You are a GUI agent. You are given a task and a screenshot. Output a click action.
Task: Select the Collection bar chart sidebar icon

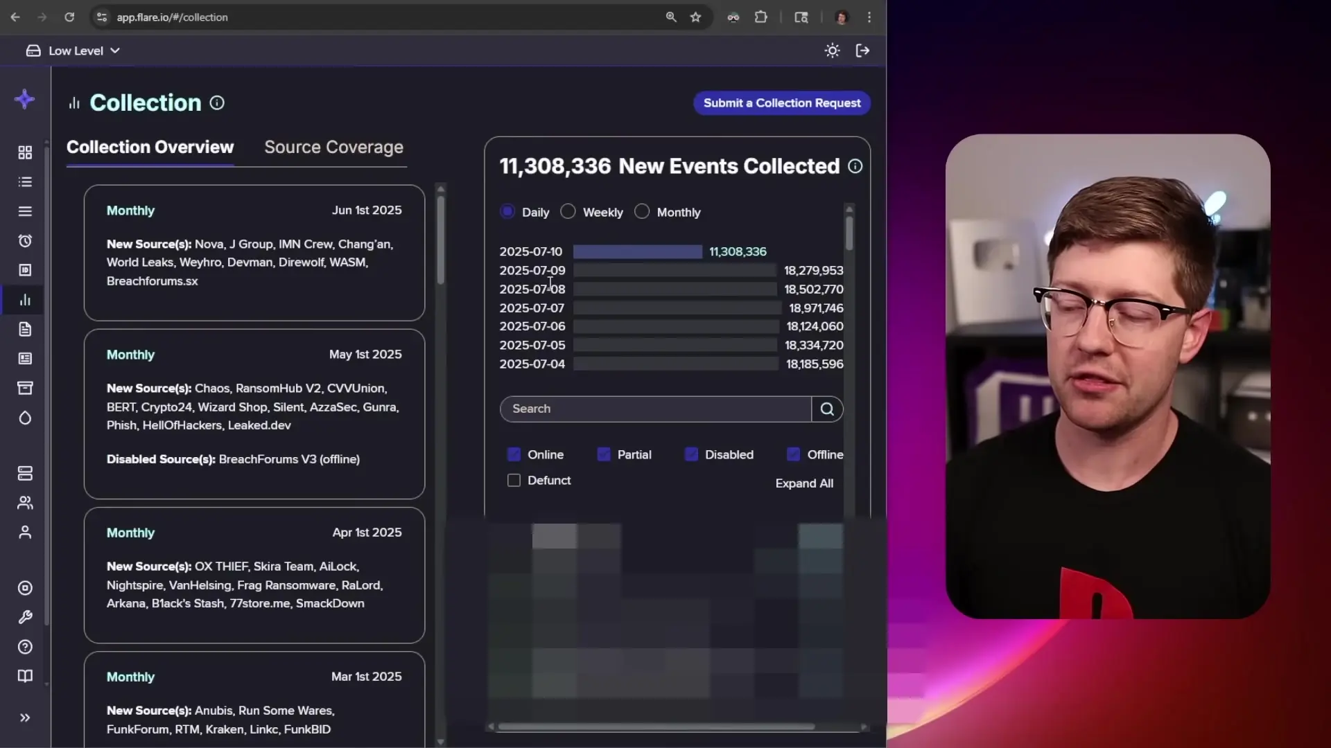click(25, 300)
